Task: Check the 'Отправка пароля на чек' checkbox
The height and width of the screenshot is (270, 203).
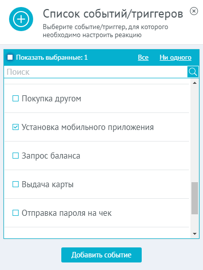Action: pyautogui.click(x=16, y=213)
